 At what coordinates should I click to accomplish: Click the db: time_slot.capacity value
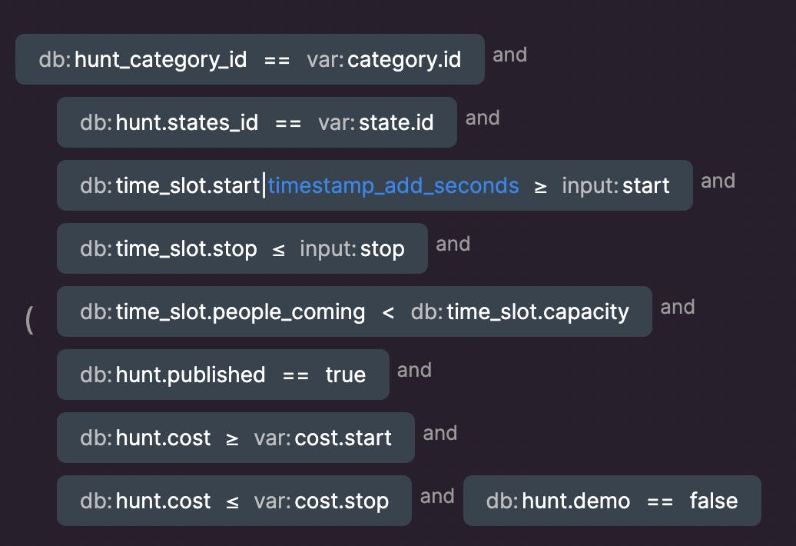pos(520,311)
